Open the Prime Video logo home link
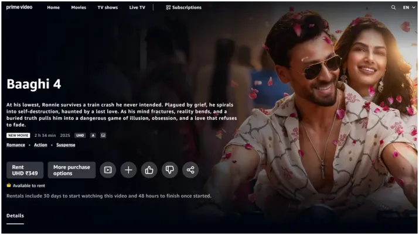 [x=19, y=7]
